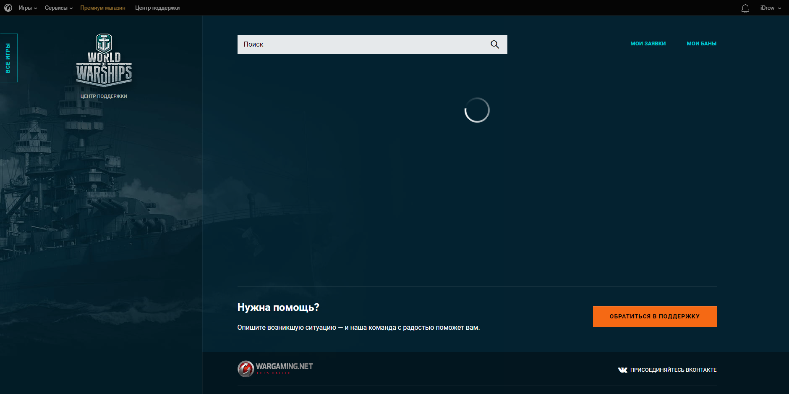Click the Wargaming logo icon in top bar
The width and height of the screenshot is (789, 394).
(x=8, y=8)
